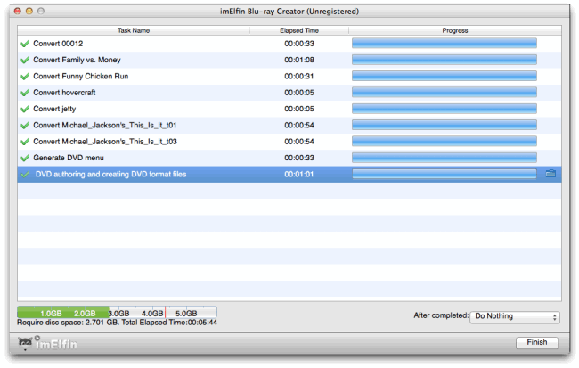The image size is (579, 368).
Task: Sort by Task Name column header
Action: (x=134, y=30)
